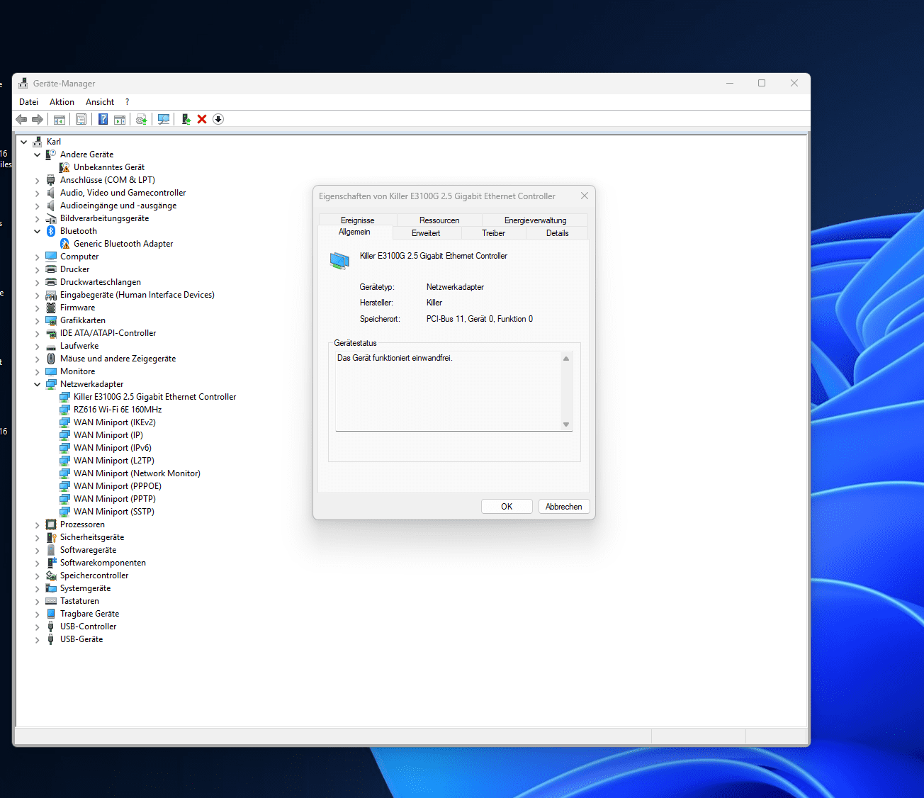Open the ? help menu

tap(127, 102)
